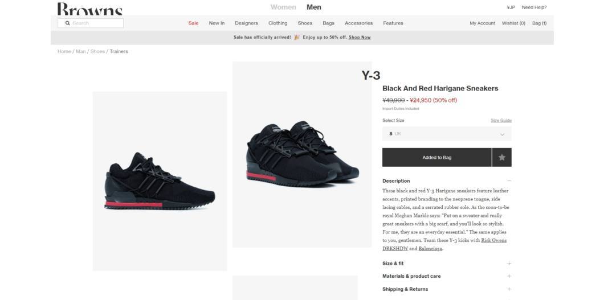Viewport: 604px width, 300px height.
Task: Click the search magnifier icon
Action: pyautogui.click(x=67, y=23)
